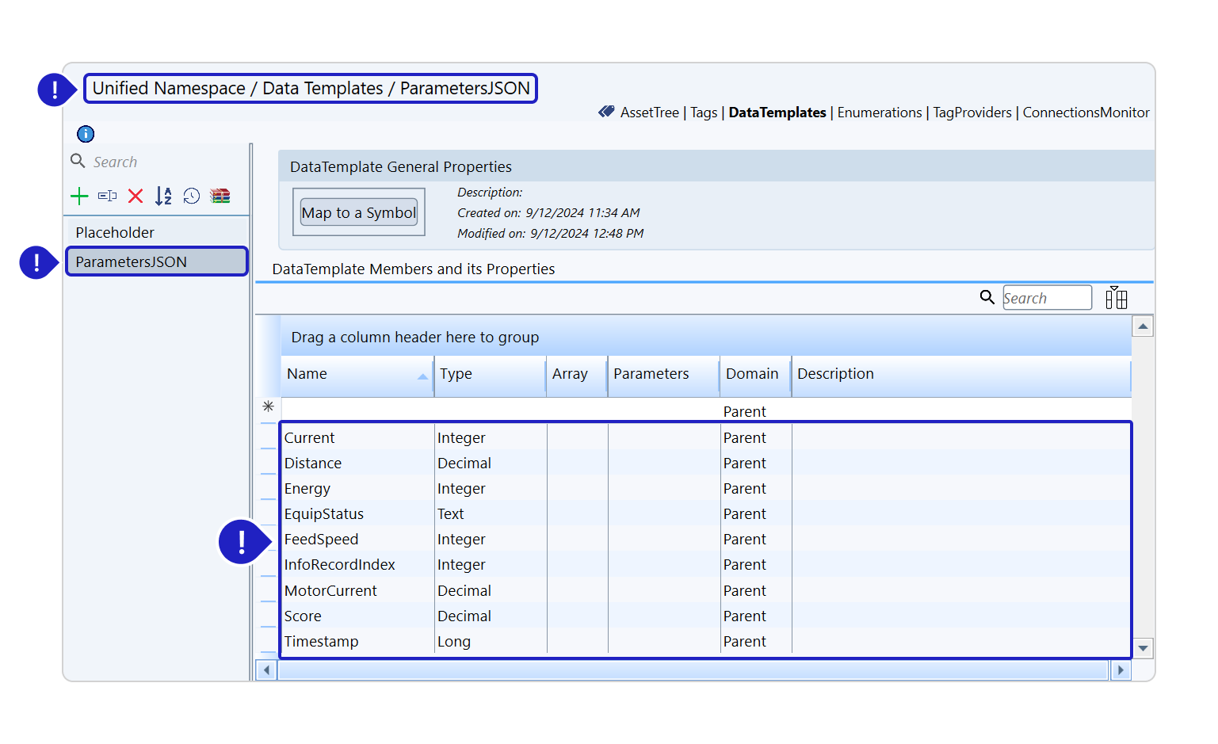Select the Distance member name

313,464
